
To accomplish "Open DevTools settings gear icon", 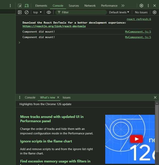I will (x=141, y=5).
